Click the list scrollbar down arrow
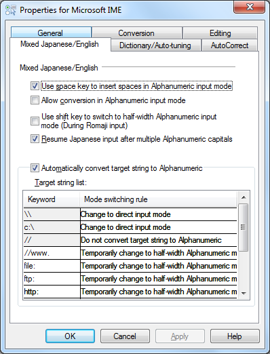The image size is (270, 354). tap(244, 293)
